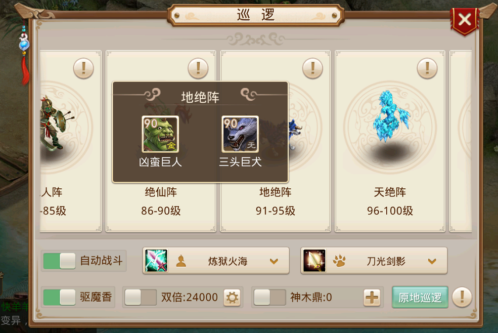Open info icon on 绝仙阵 card

coord(198,68)
